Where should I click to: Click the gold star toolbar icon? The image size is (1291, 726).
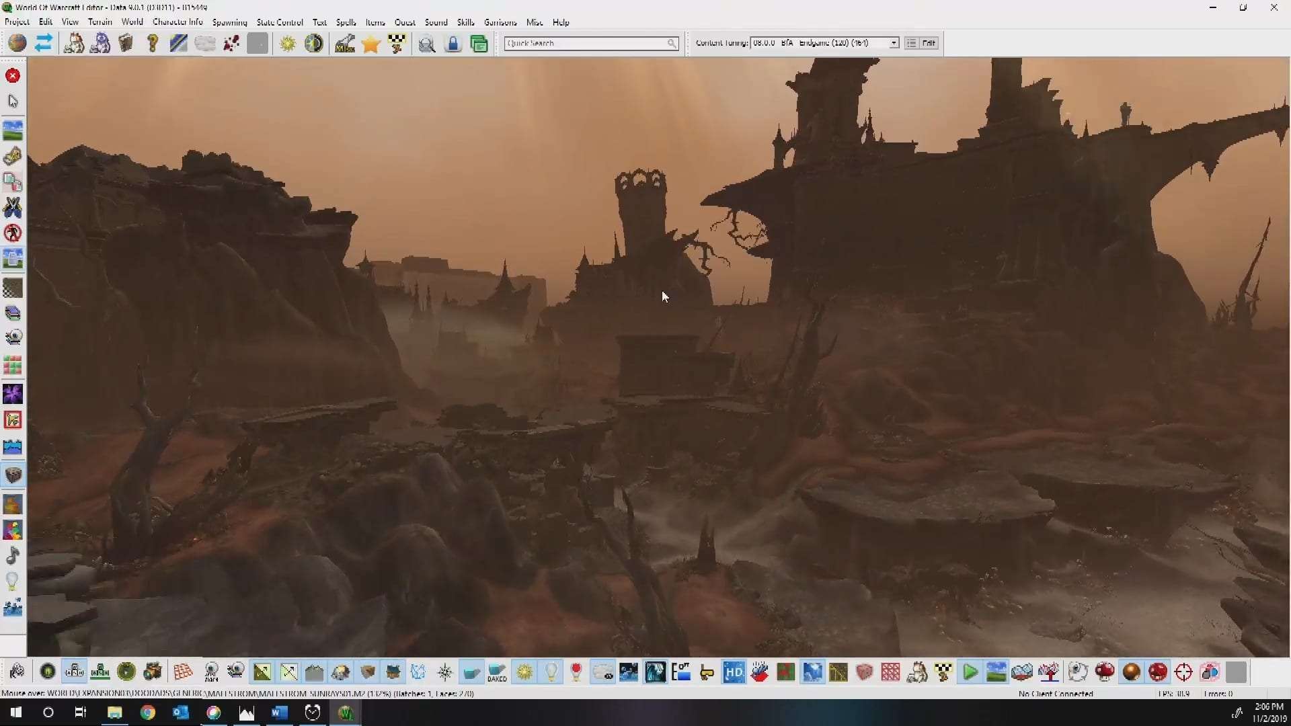[370, 44]
